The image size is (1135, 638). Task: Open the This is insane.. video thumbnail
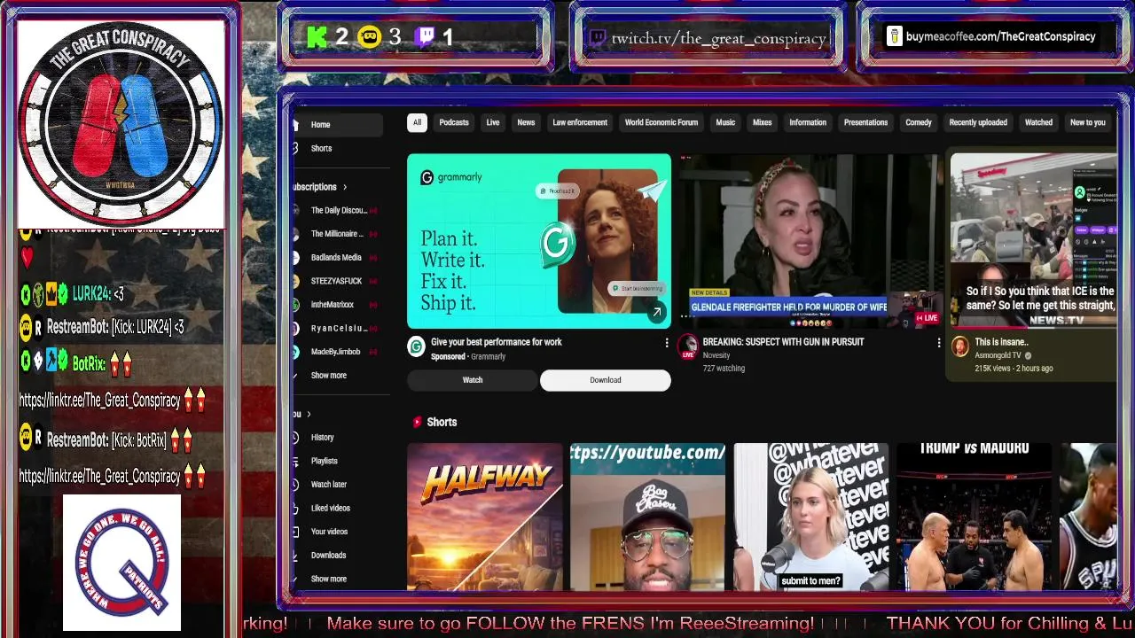pos(1034,241)
